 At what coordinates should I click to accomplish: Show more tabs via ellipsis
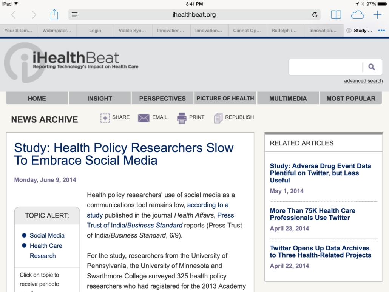pos(381,31)
